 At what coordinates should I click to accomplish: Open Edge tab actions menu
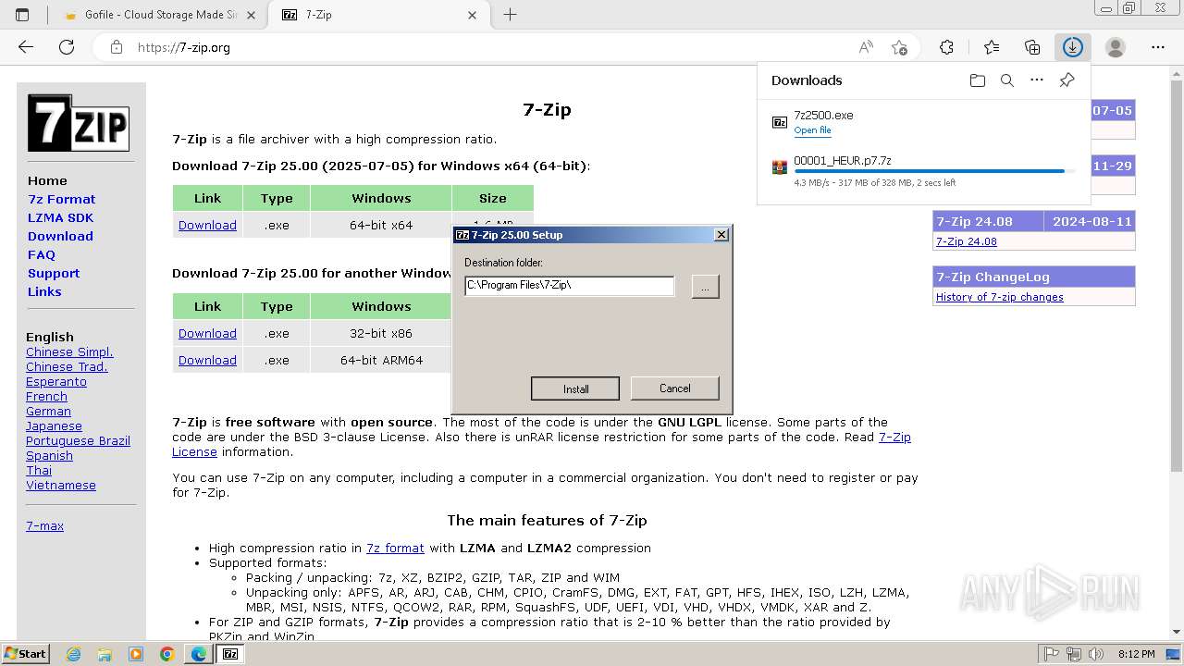[22, 15]
